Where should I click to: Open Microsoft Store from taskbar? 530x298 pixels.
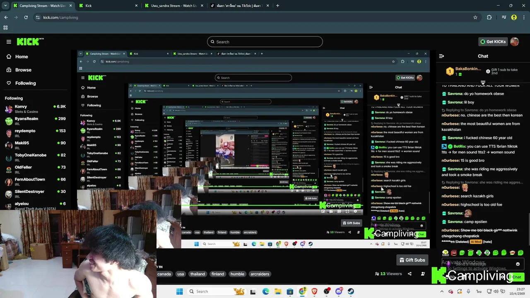pyautogui.click(x=290, y=291)
